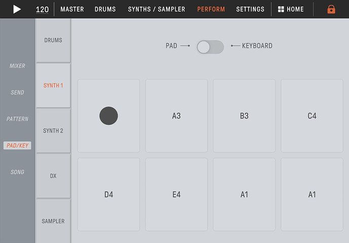Viewport: 349px width, 243px height.
Task: Go to HOME grid button
Action: (291, 9)
